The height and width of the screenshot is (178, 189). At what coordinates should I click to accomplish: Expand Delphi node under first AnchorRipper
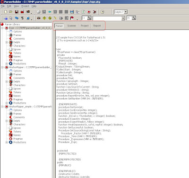[7, 81]
